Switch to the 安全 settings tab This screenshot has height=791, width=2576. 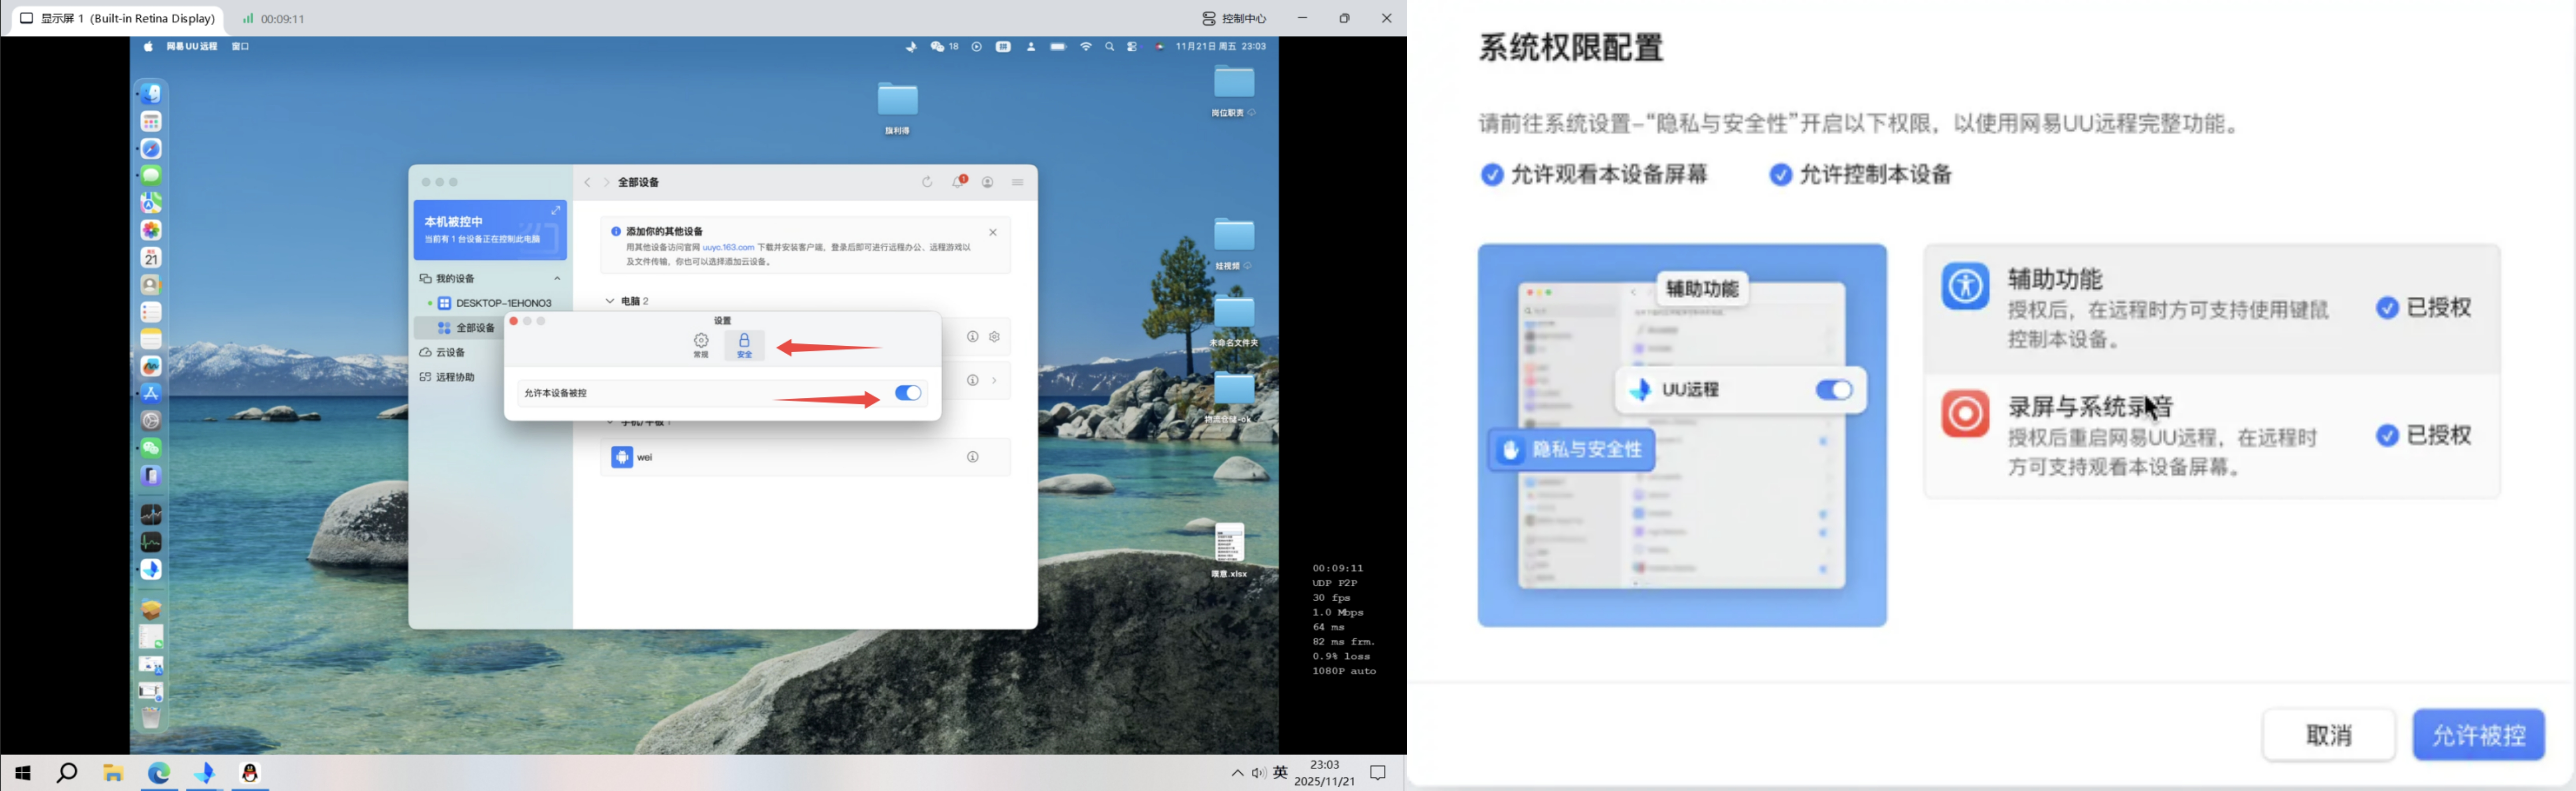click(x=744, y=345)
